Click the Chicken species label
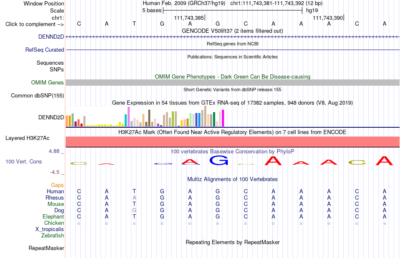400x258 pixels. tap(54, 223)
